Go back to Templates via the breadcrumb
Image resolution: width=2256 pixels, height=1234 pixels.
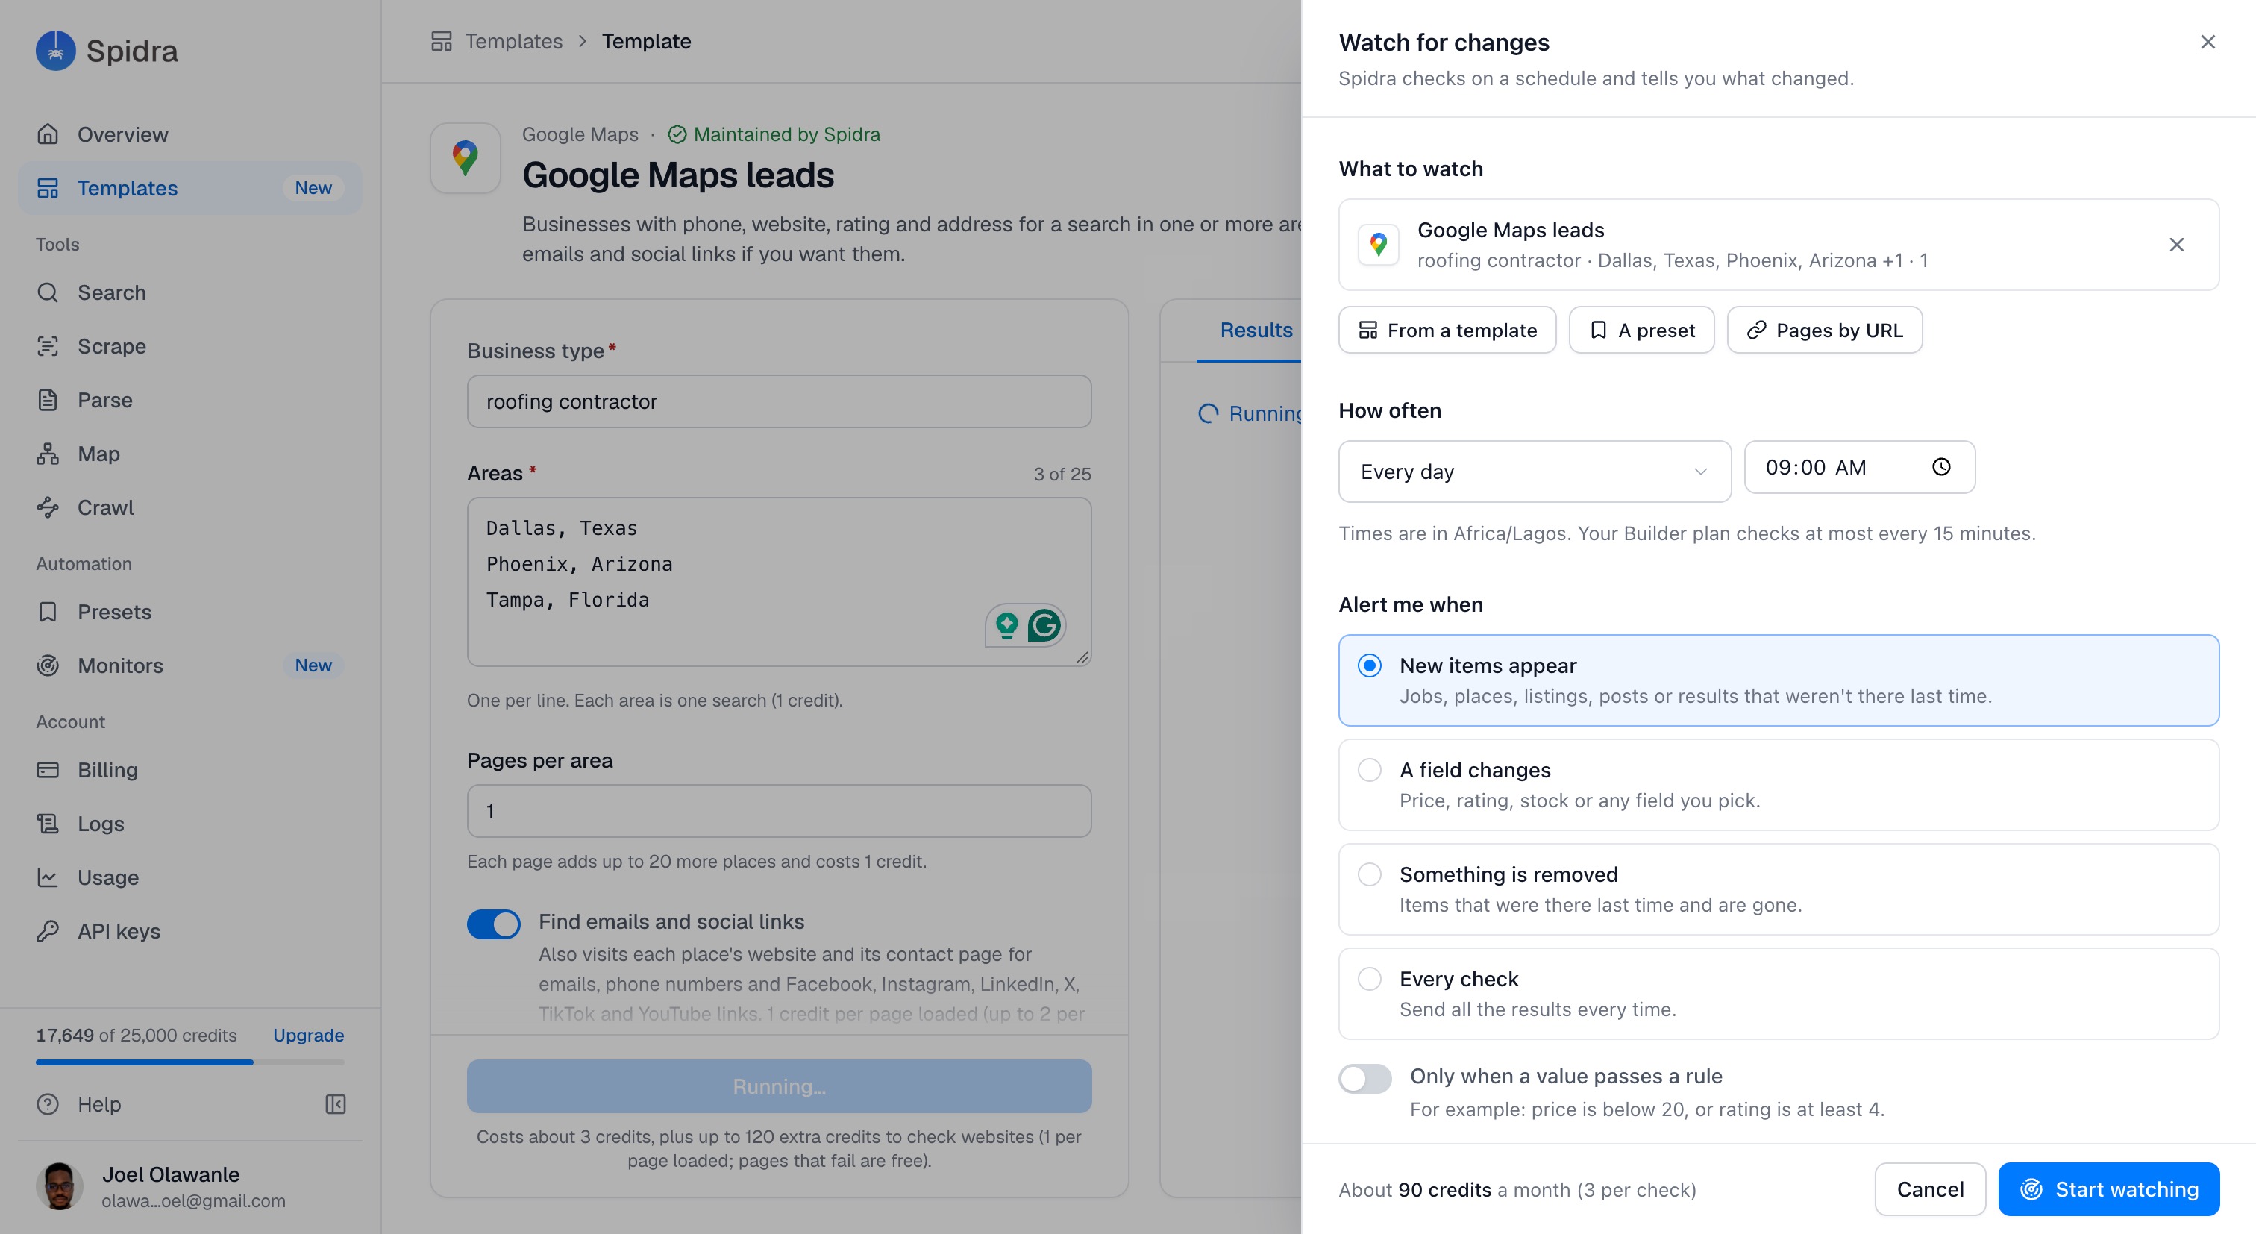pos(513,41)
